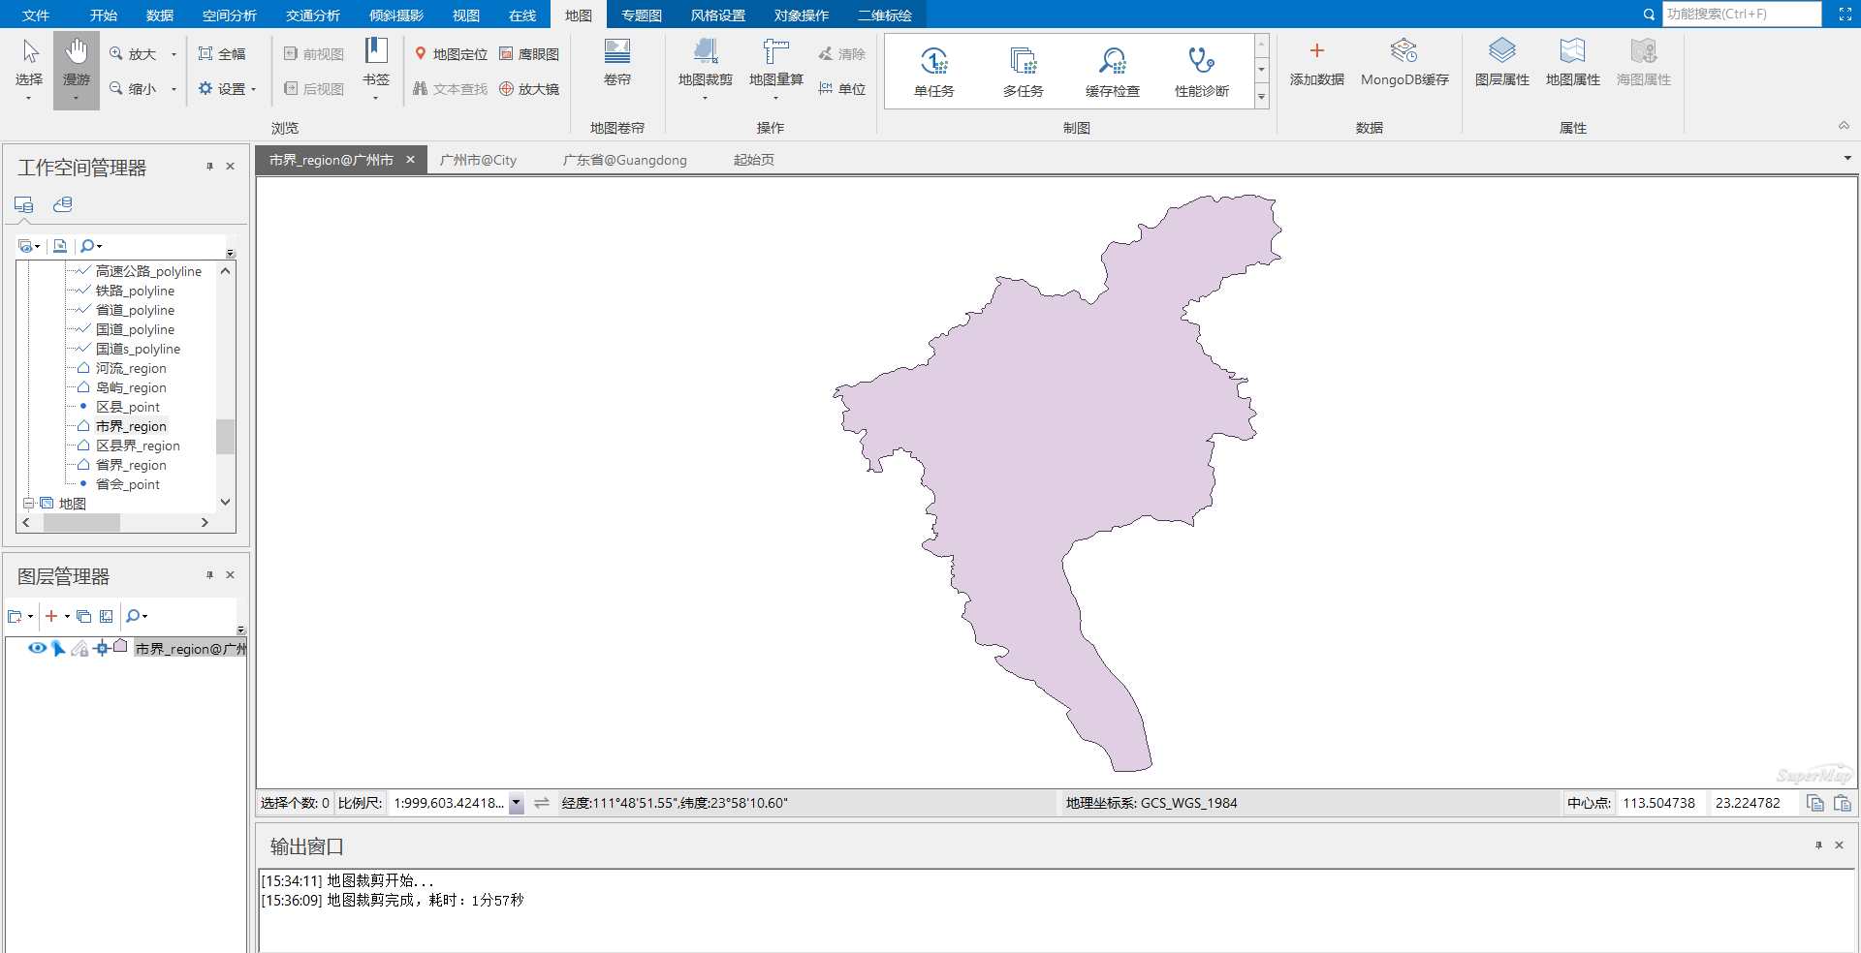Click the 清除 clear button
The width and height of the screenshot is (1861, 953).
[841, 53]
